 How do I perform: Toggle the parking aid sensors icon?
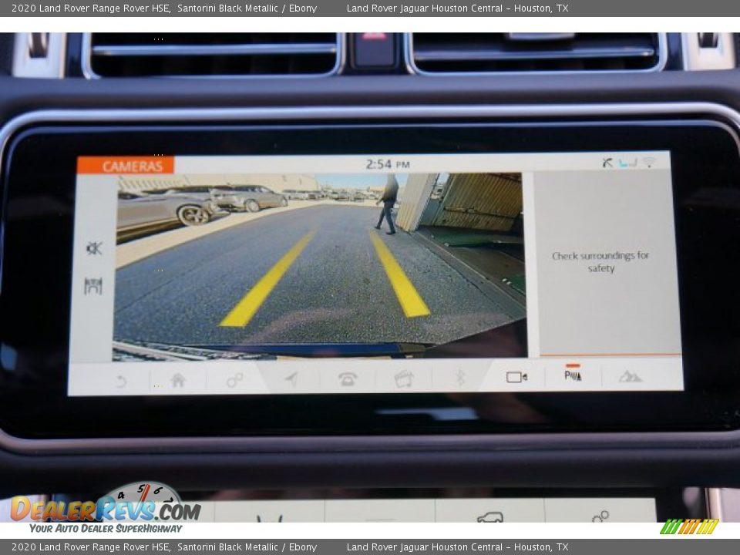coord(573,375)
